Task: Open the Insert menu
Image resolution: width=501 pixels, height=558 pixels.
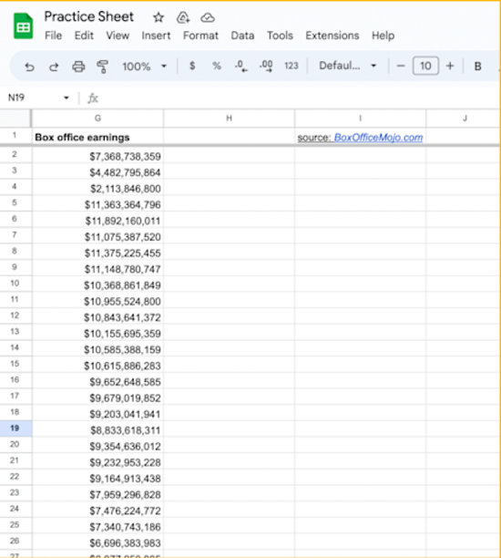Action: (156, 36)
